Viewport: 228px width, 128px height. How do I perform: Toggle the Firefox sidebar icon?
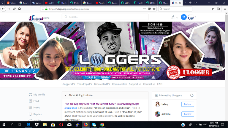[x=218, y=9]
